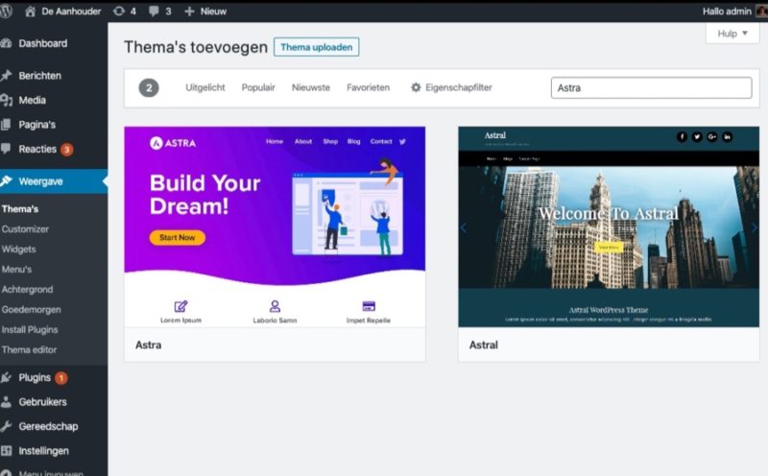Open Menu's submenu link

point(16,270)
